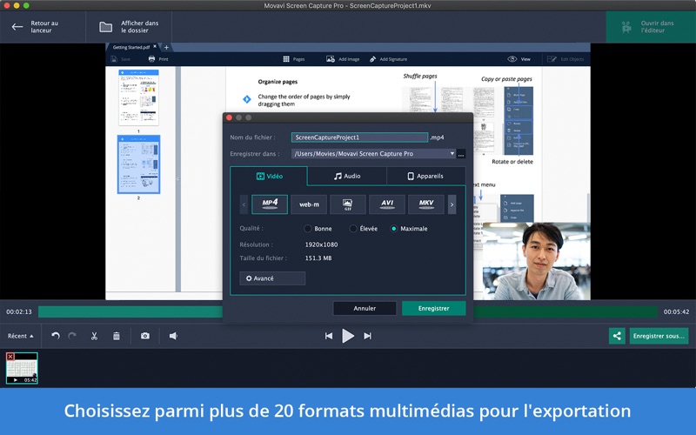Select Élevée quality

[x=353, y=229]
